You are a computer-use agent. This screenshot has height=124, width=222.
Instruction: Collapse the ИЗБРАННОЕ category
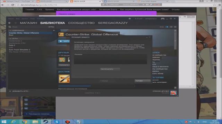click(x=10, y=31)
